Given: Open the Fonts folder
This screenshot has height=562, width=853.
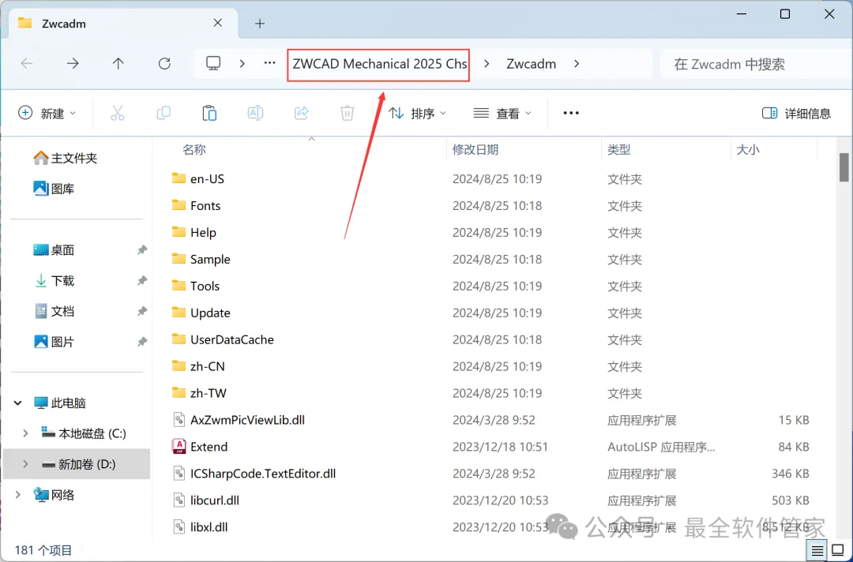Looking at the screenshot, I should point(196,205).
